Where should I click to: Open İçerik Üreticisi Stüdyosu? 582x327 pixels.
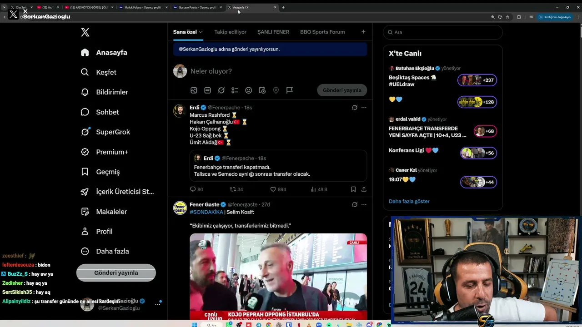point(117,192)
